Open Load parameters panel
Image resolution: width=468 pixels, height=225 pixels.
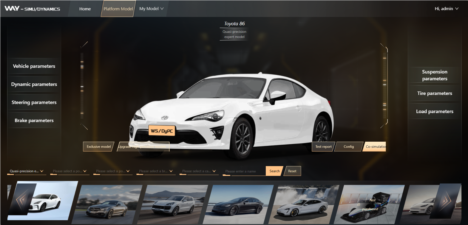435,111
